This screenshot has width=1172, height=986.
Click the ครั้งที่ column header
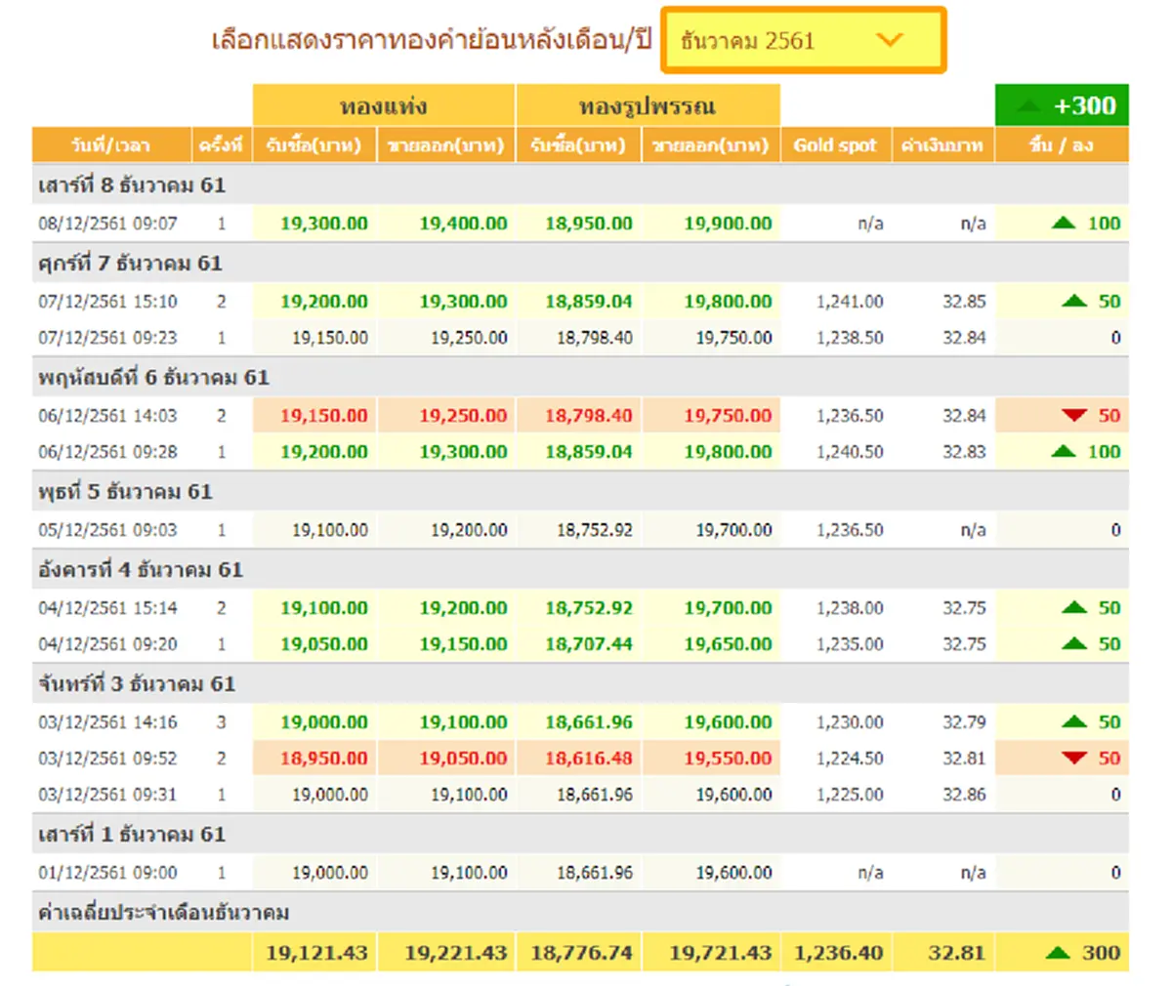pos(221,144)
